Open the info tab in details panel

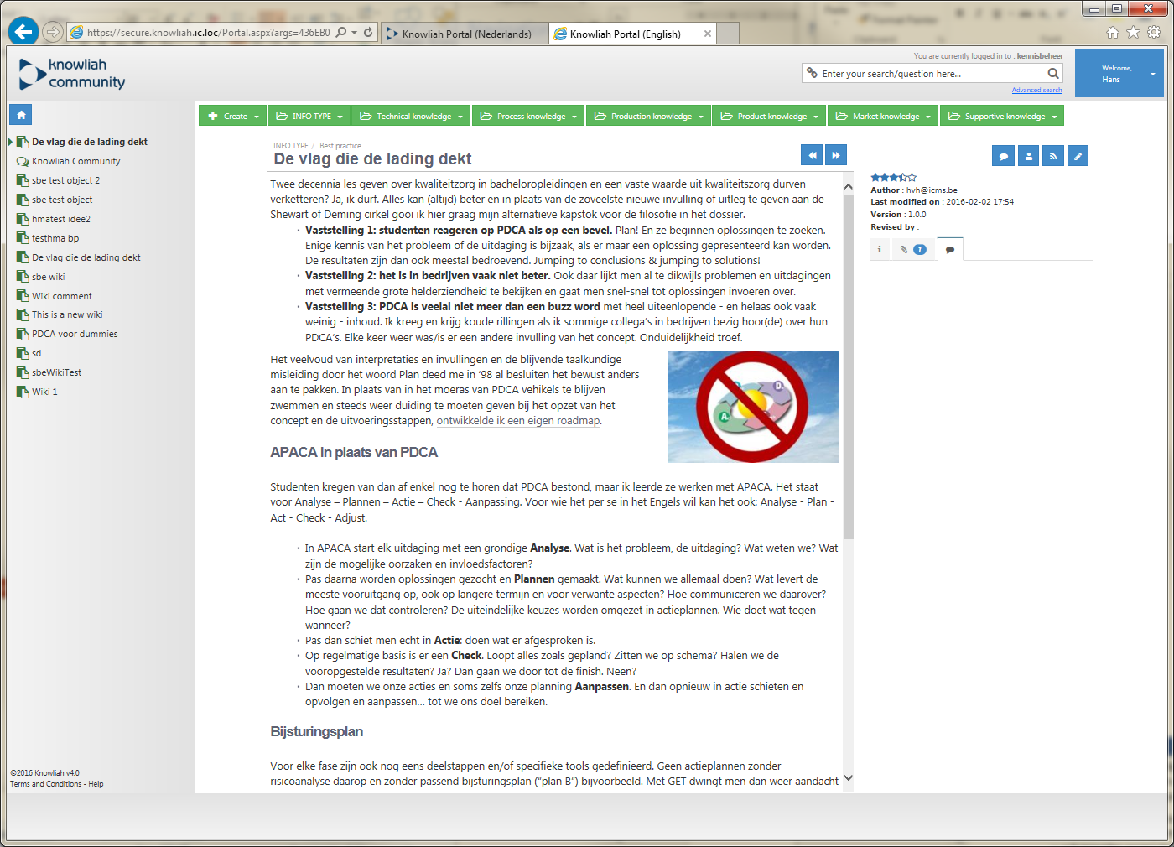pyautogui.click(x=880, y=249)
